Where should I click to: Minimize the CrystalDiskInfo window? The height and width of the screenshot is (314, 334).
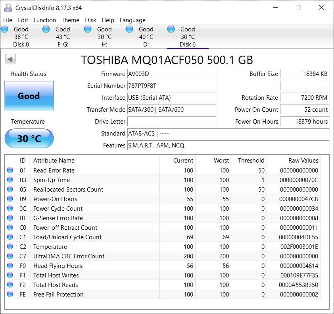coord(275,8)
